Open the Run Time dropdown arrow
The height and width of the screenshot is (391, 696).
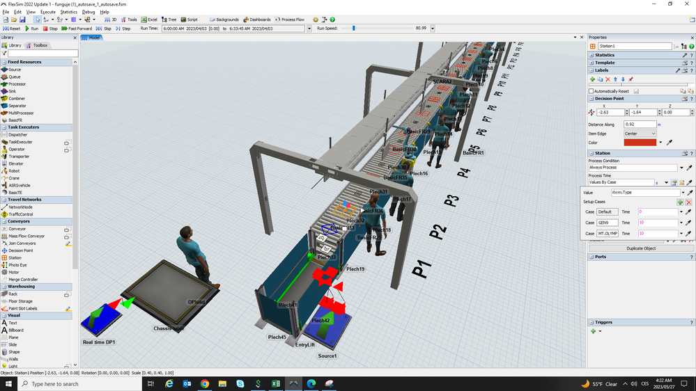[309, 29]
